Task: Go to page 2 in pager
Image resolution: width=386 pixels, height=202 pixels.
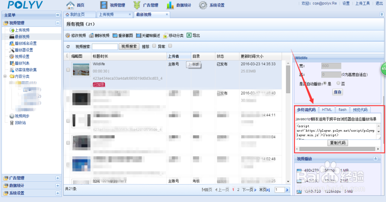Action: (x=238, y=190)
